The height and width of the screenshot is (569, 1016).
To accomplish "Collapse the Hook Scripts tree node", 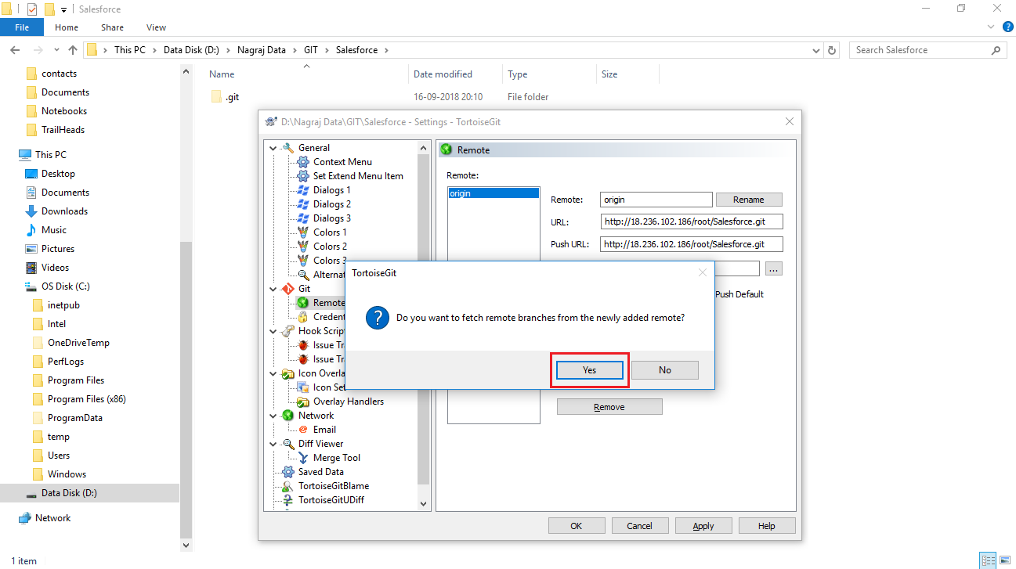I will pyautogui.click(x=273, y=331).
